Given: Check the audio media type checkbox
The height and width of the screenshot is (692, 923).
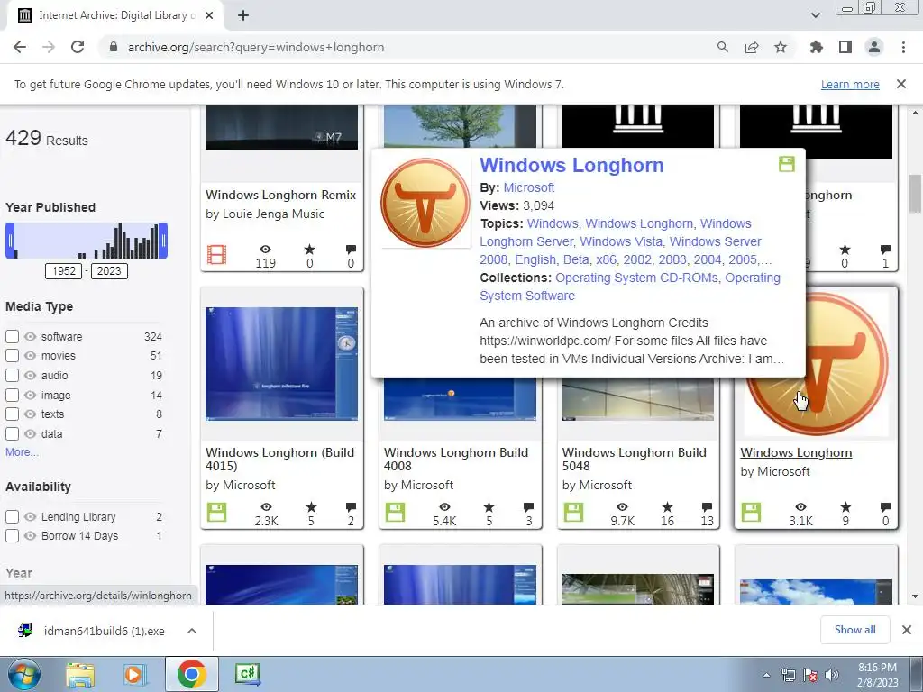Looking at the screenshot, I should click(12, 376).
